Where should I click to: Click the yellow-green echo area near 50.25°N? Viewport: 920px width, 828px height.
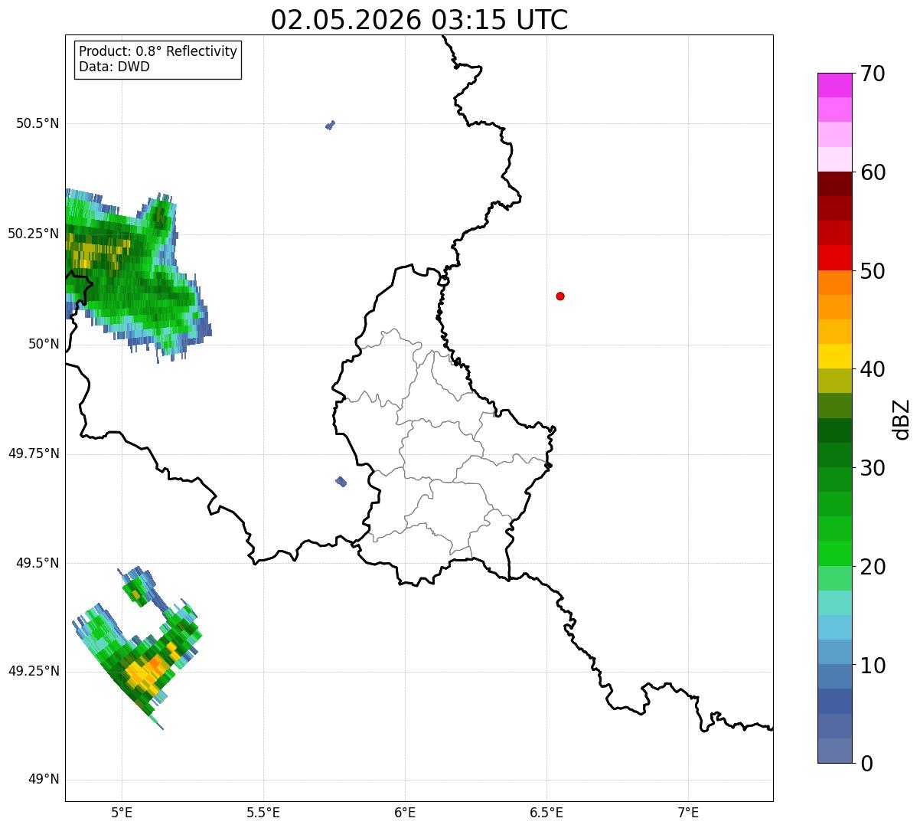click(x=98, y=248)
